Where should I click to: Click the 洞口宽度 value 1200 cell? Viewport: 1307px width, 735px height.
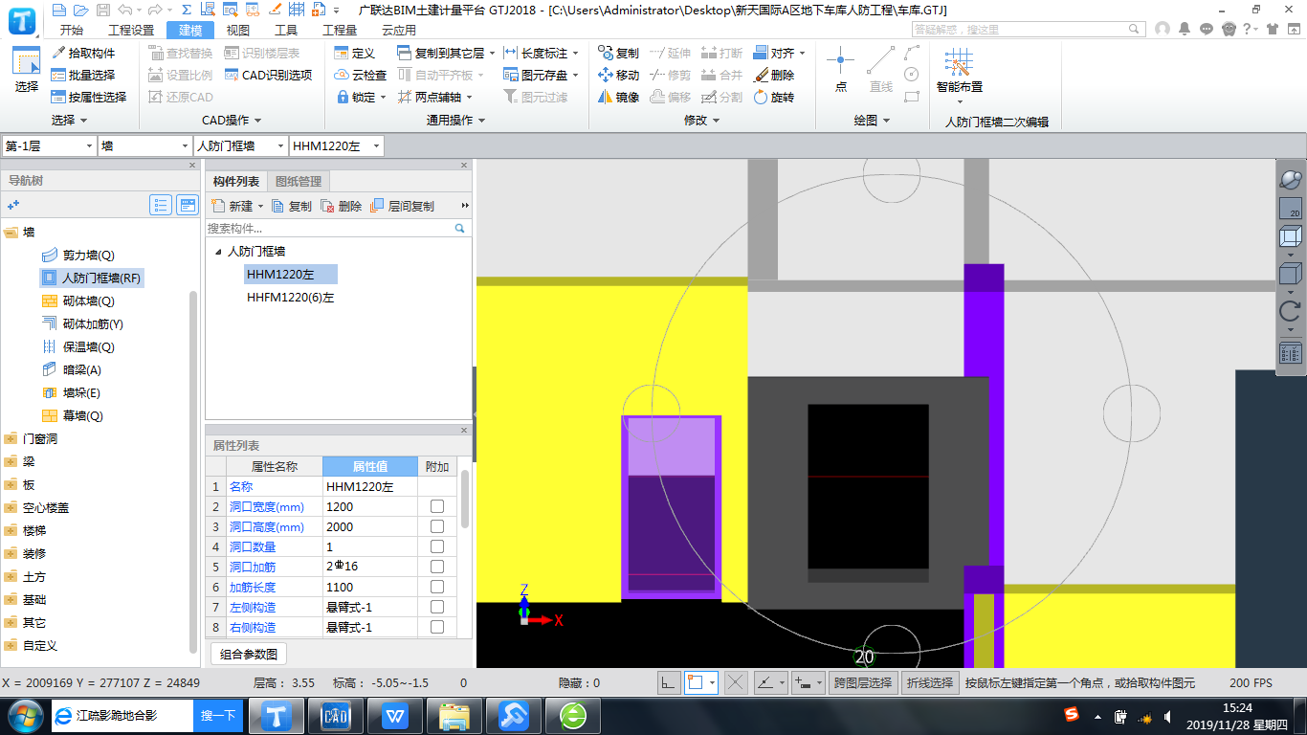pyautogui.click(x=369, y=506)
